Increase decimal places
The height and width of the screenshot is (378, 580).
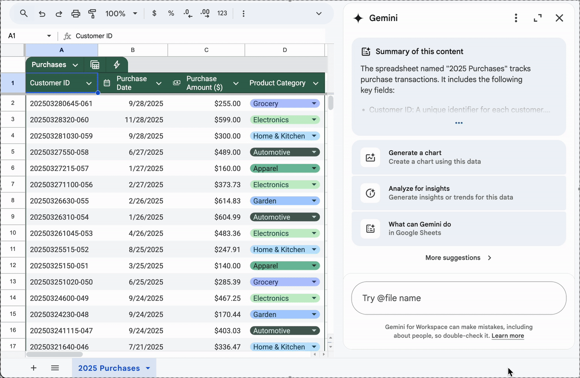[x=205, y=13]
